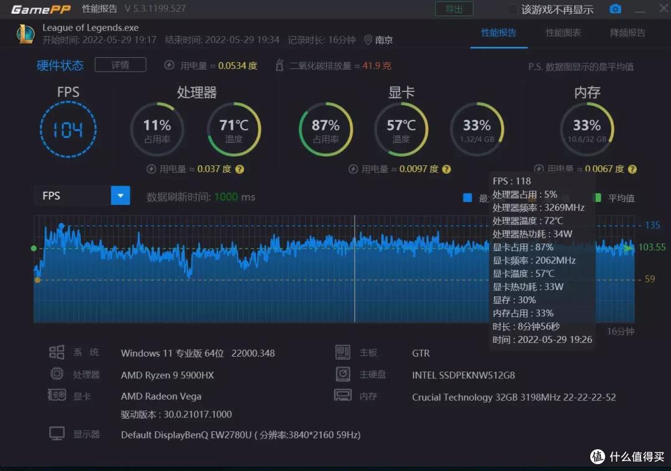Screen dimensions: 671x471
Task: Click power icon beside GPU 用电量 0.0097
Action: [x=353, y=169]
